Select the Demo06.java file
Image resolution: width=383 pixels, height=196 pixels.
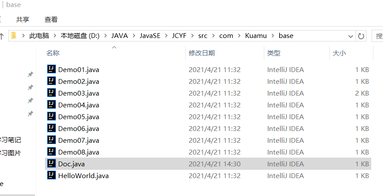coord(79,128)
